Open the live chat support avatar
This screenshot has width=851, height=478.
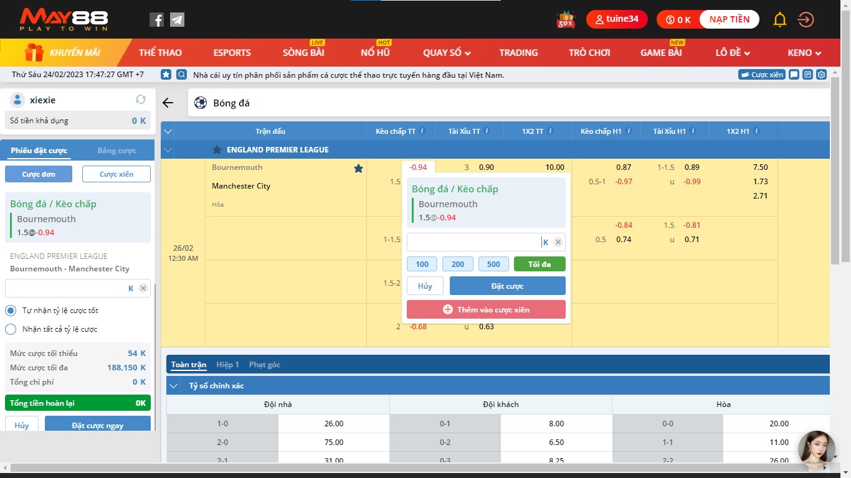click(816, 449)
